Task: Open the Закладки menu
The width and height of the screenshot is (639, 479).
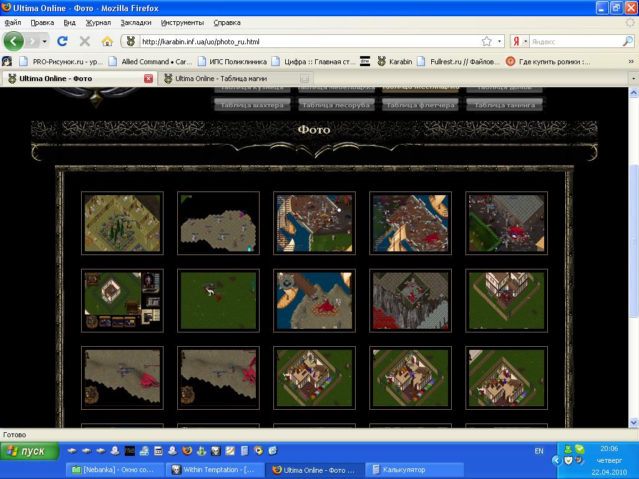Action: coord(135,23)
